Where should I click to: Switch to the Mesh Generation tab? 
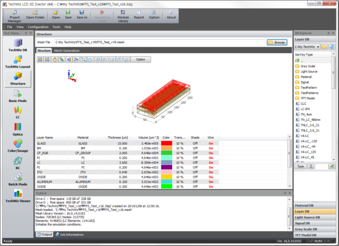[67, 51]
